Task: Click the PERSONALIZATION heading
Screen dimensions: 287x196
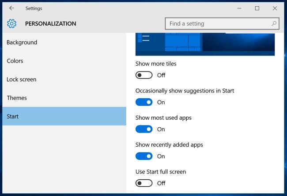Action: [50, 23]
